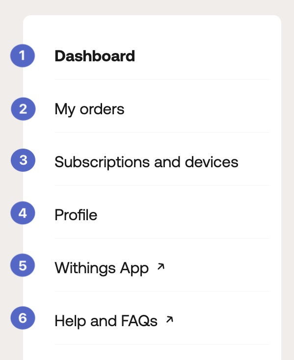
Task: Click the number 5 badge
Action: click(x=23, y=265)
